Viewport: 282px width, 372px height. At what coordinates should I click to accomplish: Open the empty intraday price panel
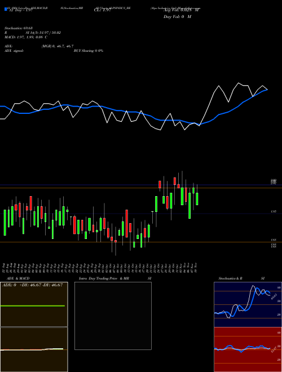pyautogui.click(x=113, y=316)
